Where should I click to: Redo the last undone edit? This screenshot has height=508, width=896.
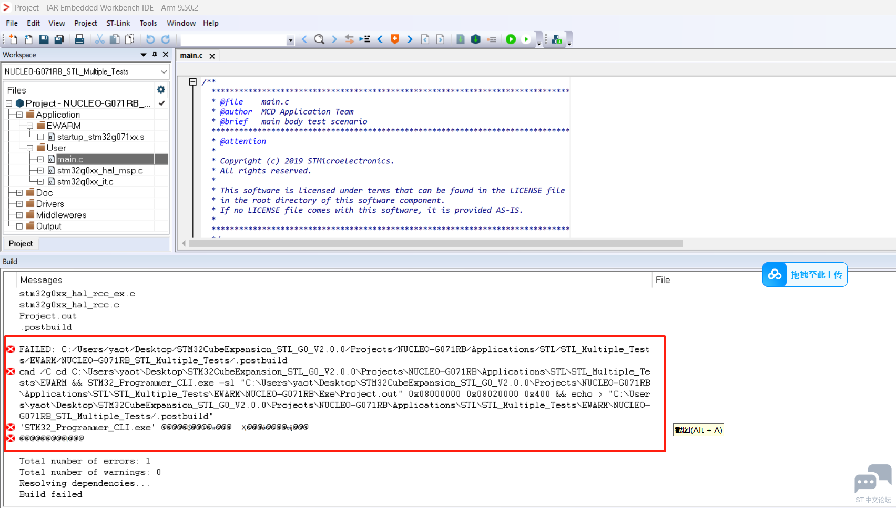coord(166,39)
